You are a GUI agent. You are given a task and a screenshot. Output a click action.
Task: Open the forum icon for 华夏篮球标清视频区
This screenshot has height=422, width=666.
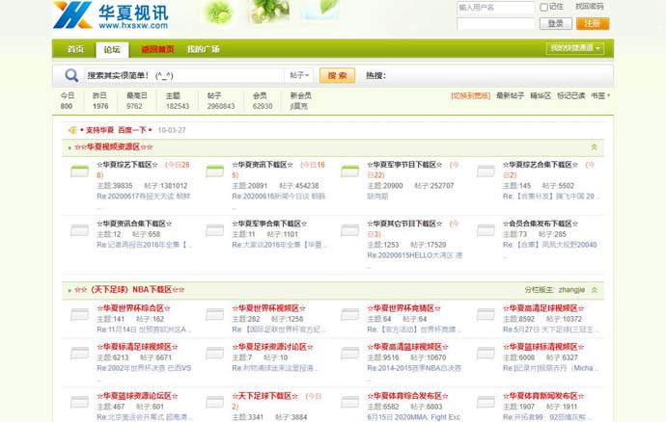(x=486, y=353)
